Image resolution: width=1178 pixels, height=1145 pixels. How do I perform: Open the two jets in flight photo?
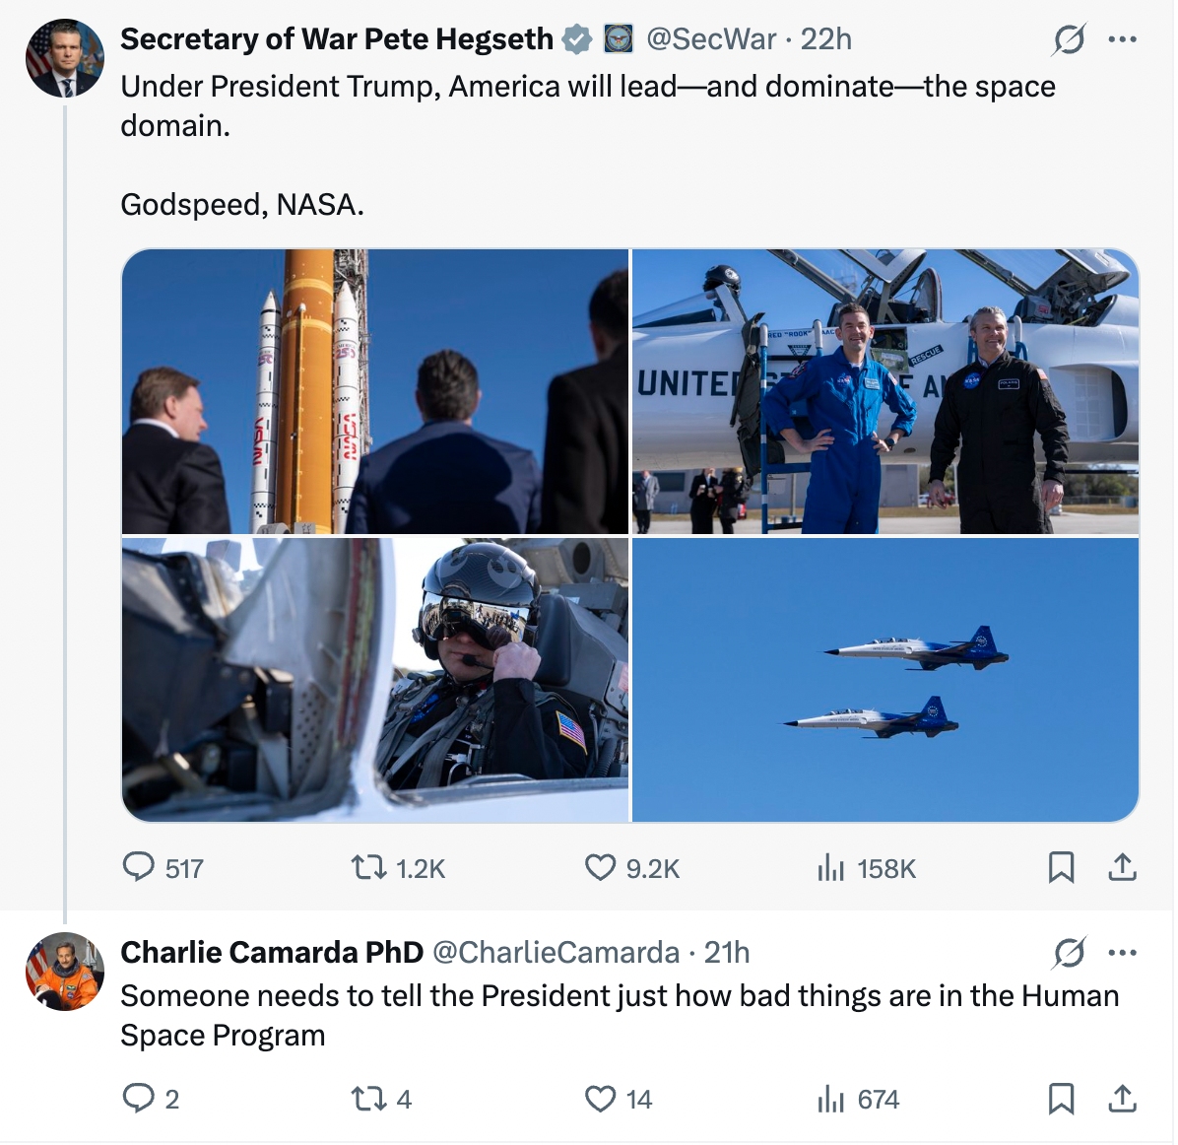pos(884,680)
